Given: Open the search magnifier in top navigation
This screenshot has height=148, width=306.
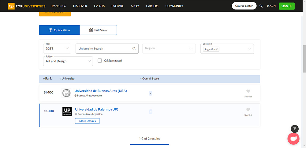Looking at the screenshot, I should pos(261,6).
